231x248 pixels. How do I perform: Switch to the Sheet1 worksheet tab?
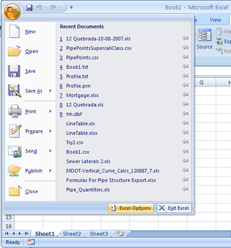click(x=45, y=234)
